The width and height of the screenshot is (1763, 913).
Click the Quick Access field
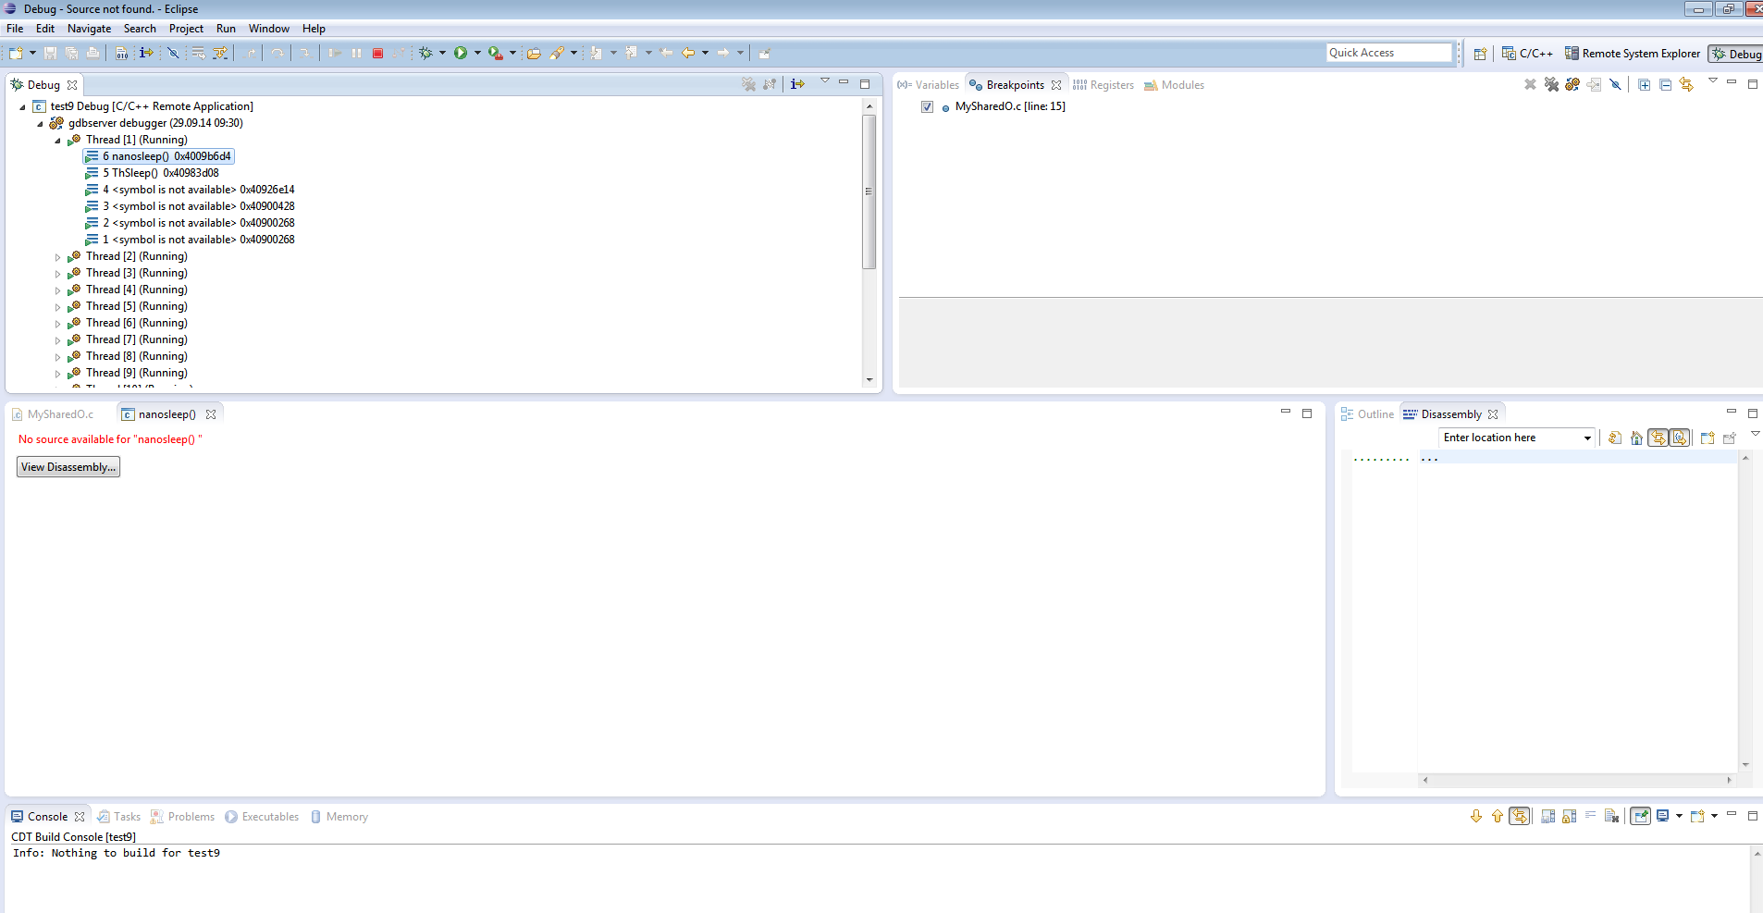1389,53
